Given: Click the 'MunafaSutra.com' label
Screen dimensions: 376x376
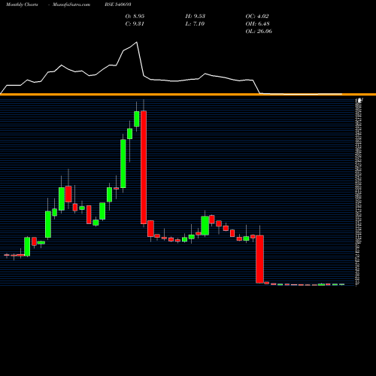Looking at the screenshot, I should click(x=71, y=5).
